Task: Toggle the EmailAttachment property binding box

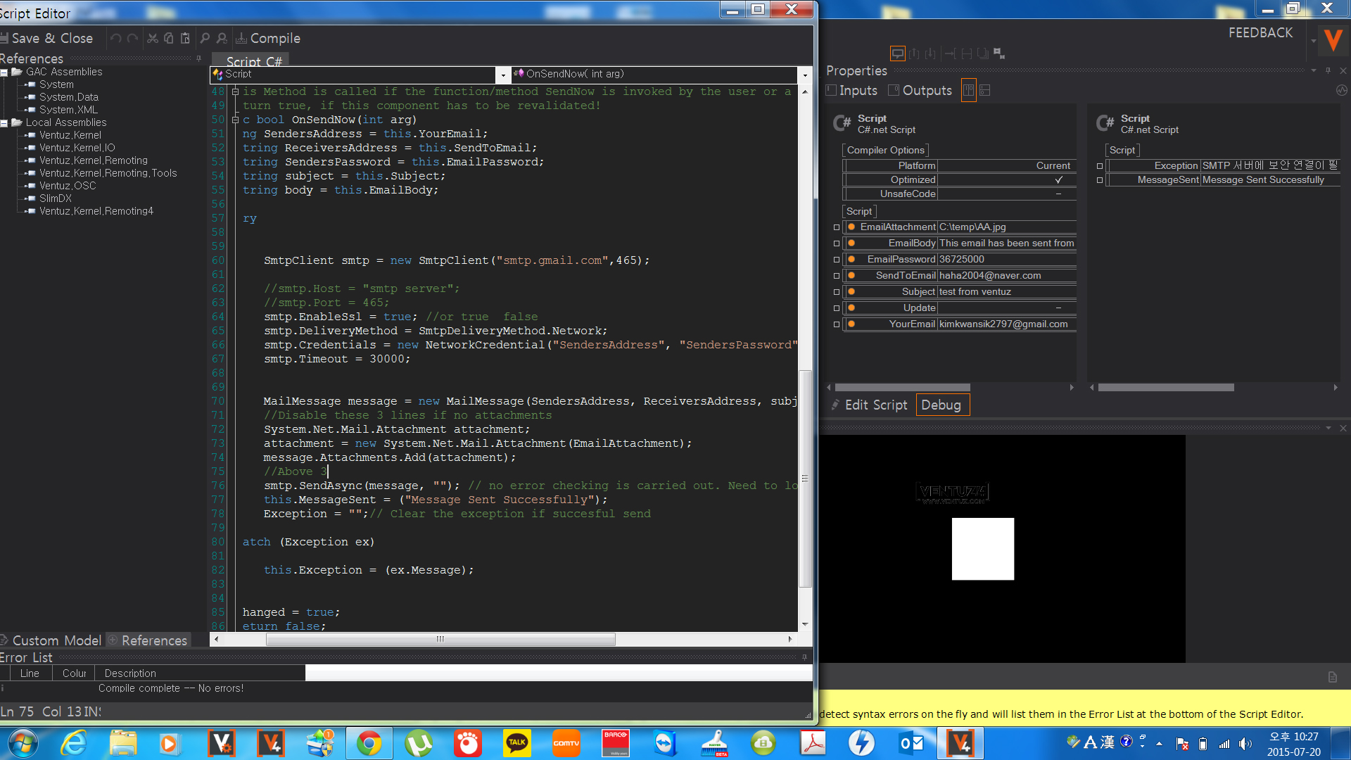Action: pyautogui.click(x=837, y=227)
